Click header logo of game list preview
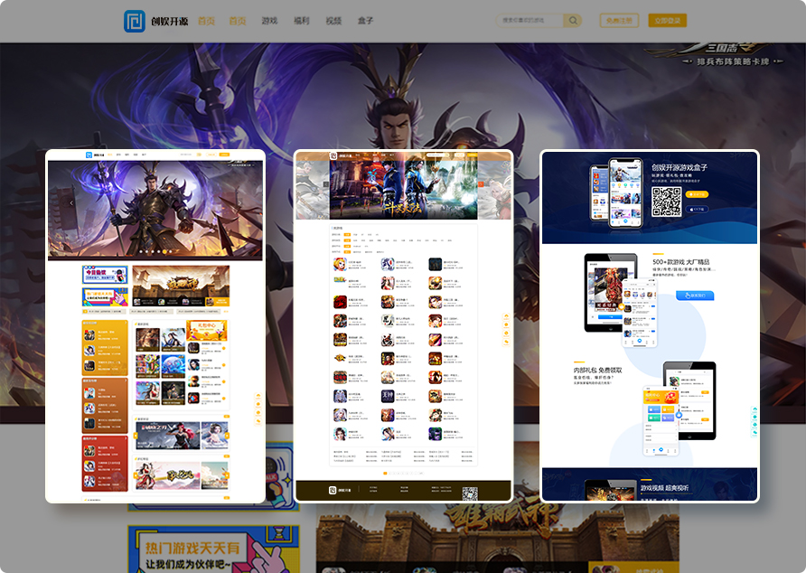 [339, 155]
